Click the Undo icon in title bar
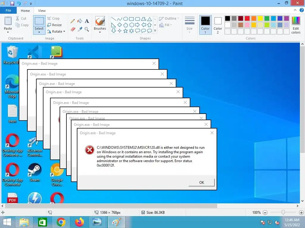 (19, 3)
